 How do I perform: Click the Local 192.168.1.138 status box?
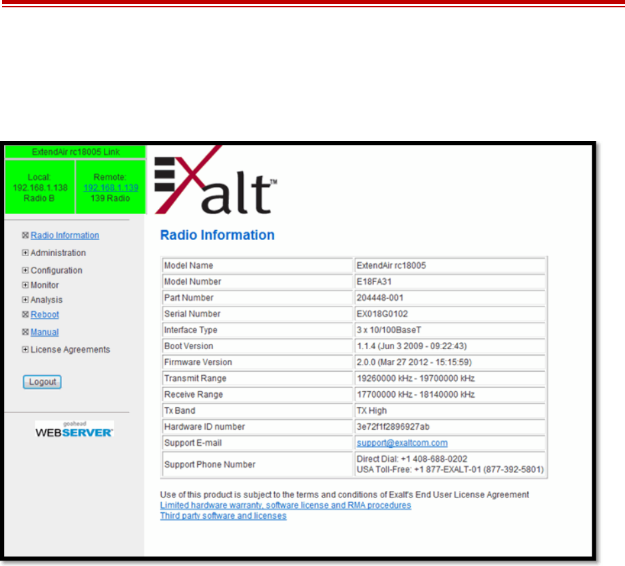[39, 187]
